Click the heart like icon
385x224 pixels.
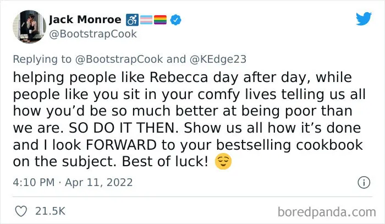click(x=21, y=211)
